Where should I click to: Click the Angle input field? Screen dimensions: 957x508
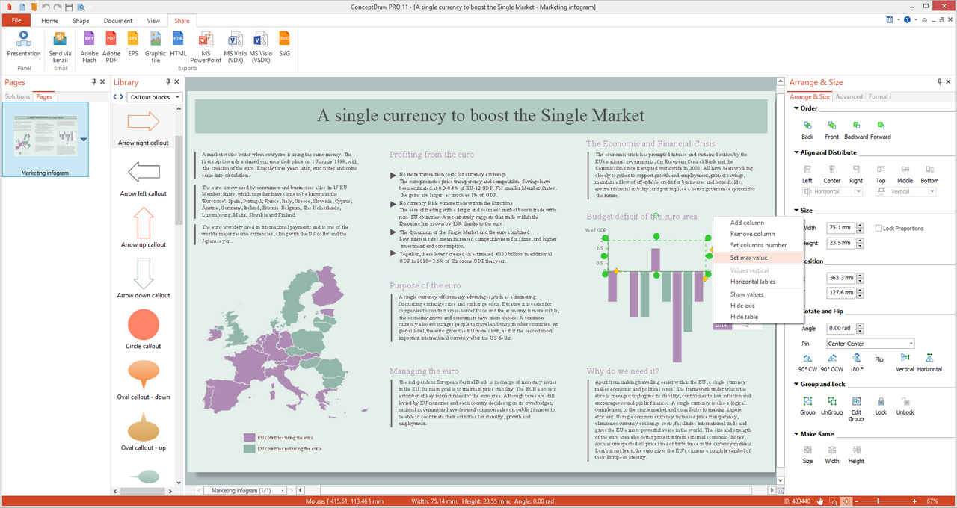840,328
